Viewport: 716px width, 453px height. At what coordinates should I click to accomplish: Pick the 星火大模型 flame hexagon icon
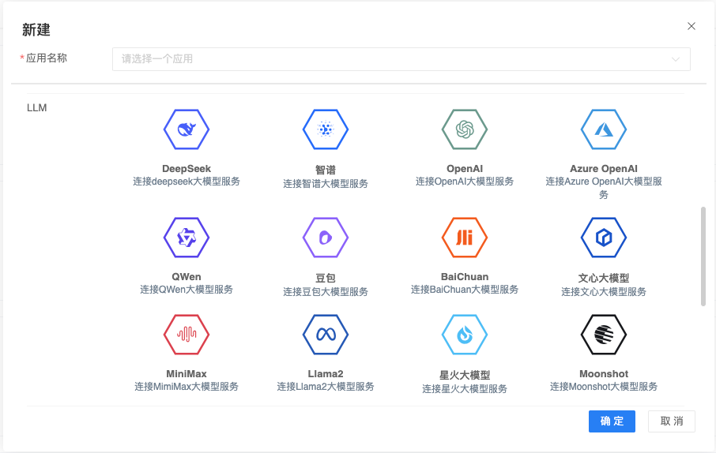tap(465, 335)
